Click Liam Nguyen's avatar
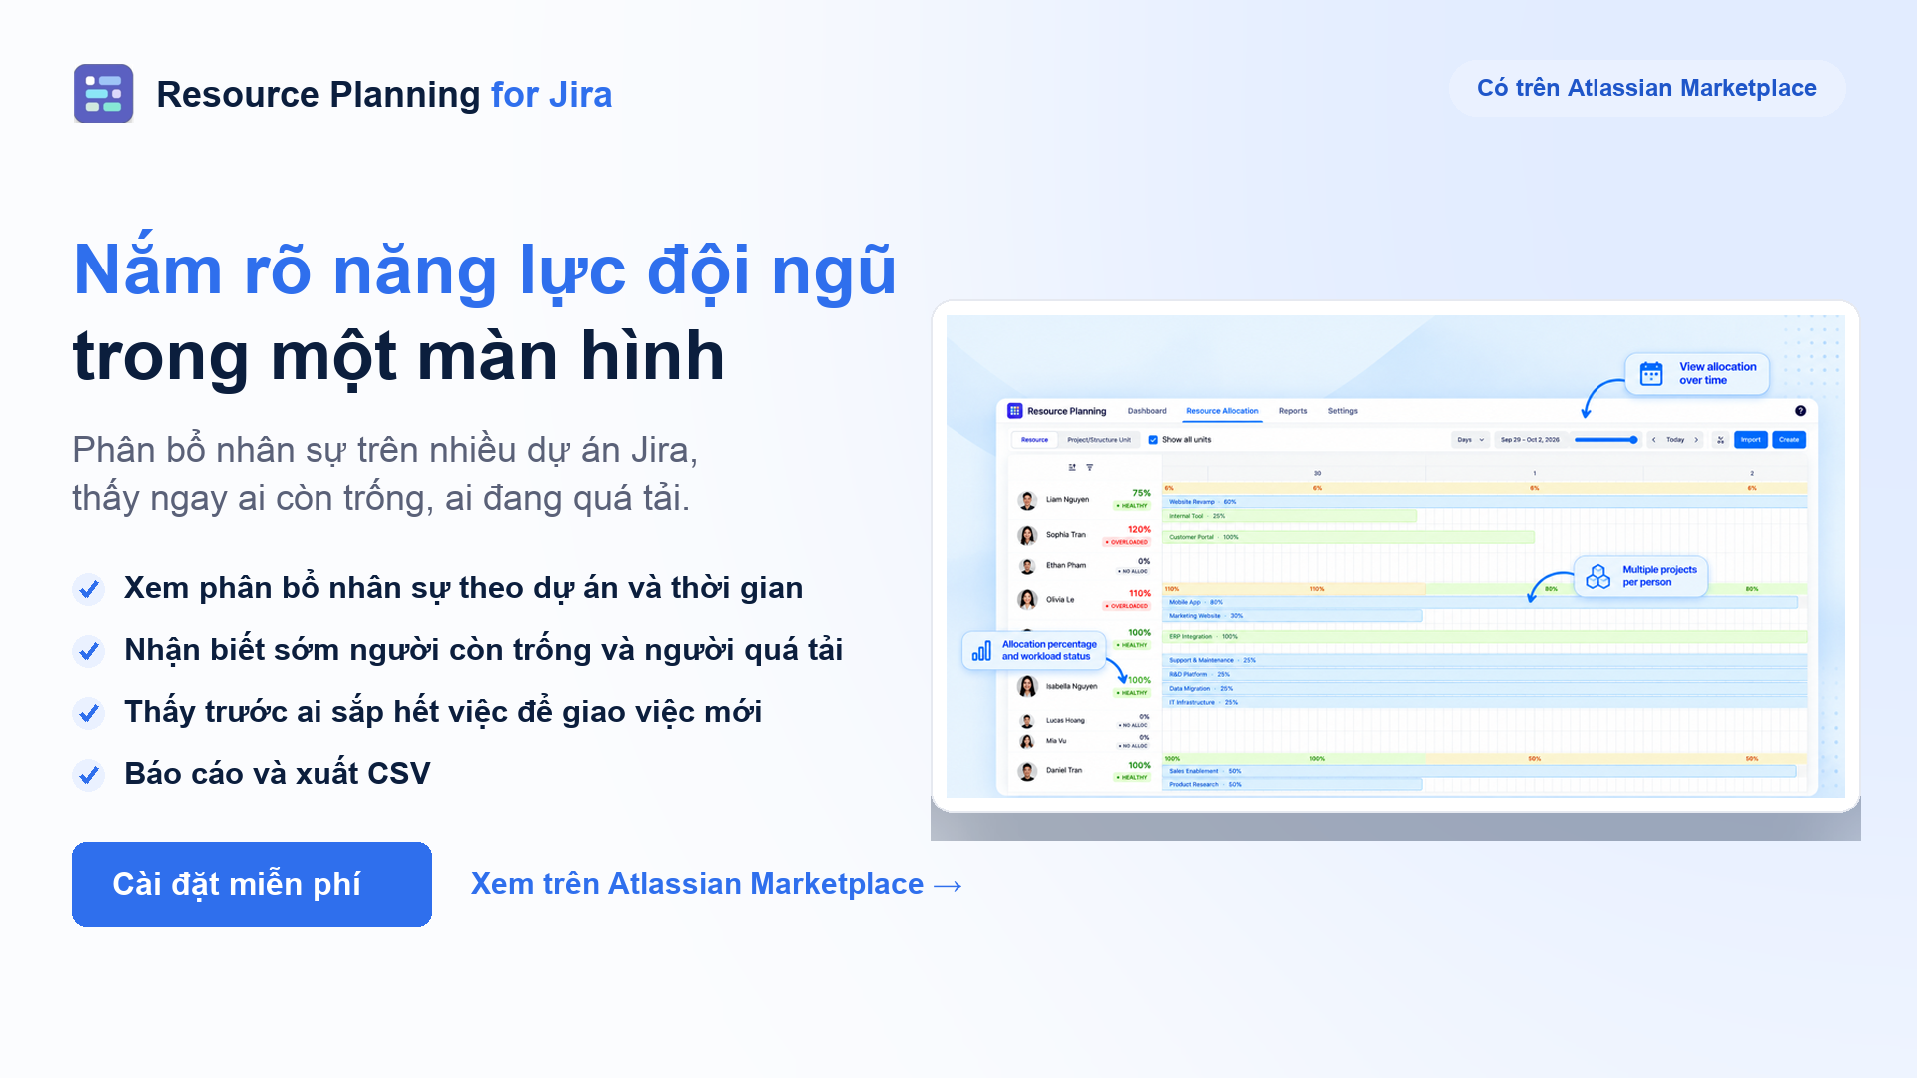The width and height of the screenshot is (1917, 1078). pyautogui.click(x=1027, y=500)
